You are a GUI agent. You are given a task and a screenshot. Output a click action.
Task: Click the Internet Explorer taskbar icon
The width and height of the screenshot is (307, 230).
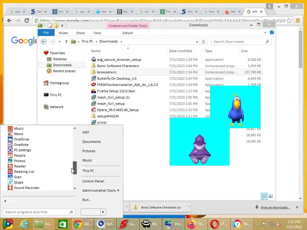(24, 224)
